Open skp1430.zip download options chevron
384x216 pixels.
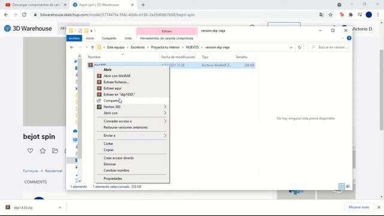pos(60,208)
